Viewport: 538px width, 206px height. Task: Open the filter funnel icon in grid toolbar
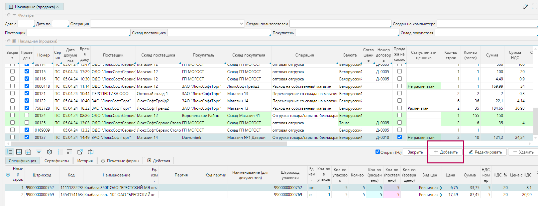tap(39, 152)
